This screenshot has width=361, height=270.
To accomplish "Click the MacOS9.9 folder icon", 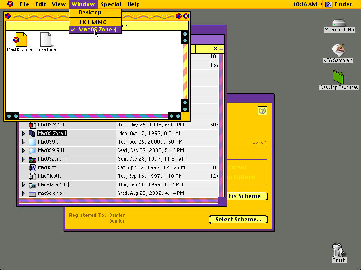I will click(32, 142).
